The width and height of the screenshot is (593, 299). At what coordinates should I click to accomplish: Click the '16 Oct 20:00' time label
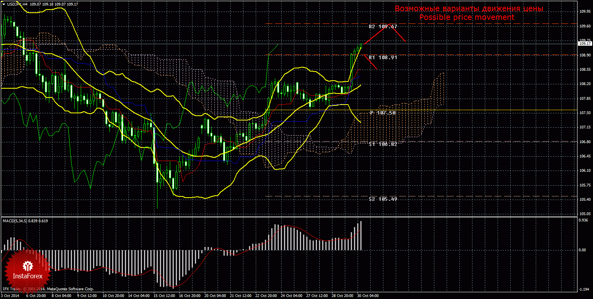[190, 296]
